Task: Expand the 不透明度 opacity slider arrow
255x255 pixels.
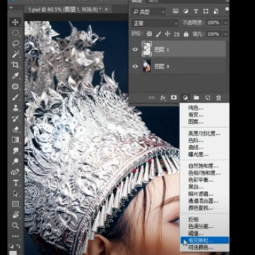Action: coord(226,23)
